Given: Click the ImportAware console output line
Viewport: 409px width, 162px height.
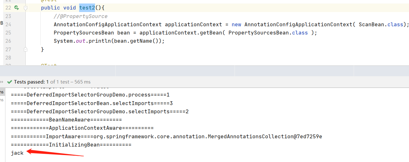Looking at the screenshot, I should click(x=166, y=136).
